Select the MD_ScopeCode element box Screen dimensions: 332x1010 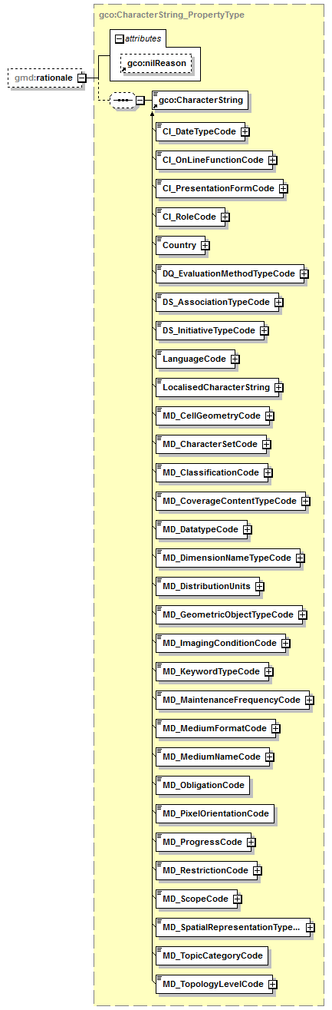(x=196, y=899)
